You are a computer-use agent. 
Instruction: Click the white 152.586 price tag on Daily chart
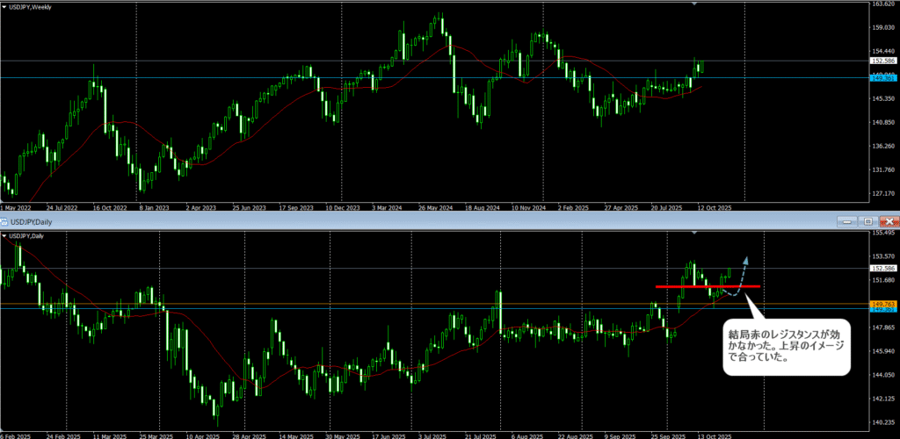coord(882,268)
